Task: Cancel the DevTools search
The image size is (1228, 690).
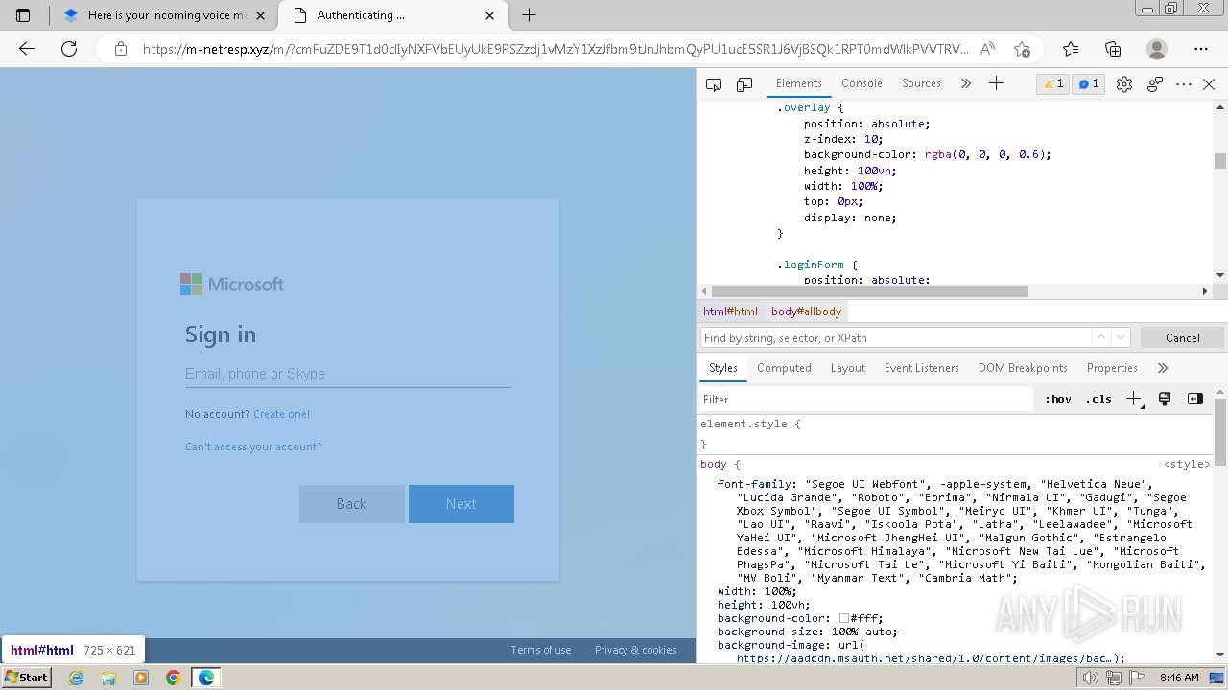Action: 1182,338
